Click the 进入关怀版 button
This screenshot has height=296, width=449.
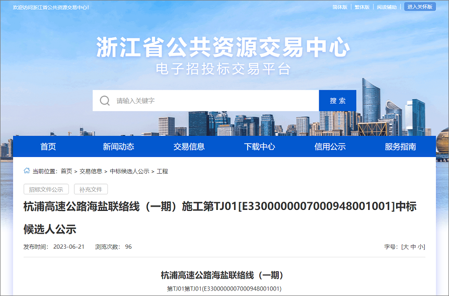click(x=420, y=7)
